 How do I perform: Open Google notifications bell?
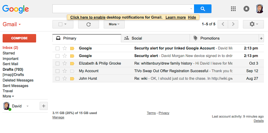[246, 9]
